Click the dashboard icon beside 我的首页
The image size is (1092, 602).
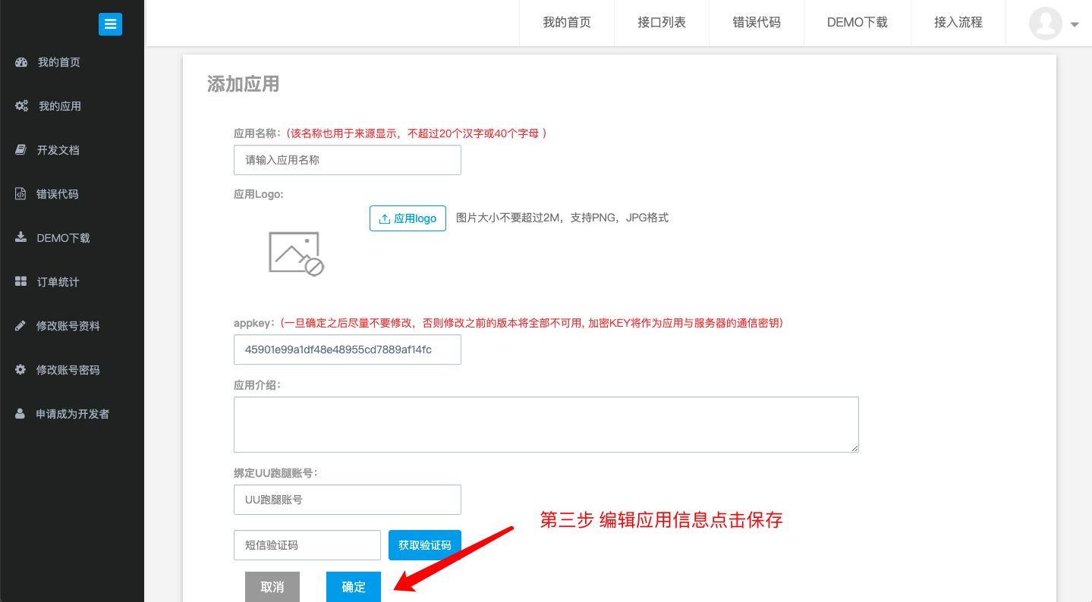(21, 62)
